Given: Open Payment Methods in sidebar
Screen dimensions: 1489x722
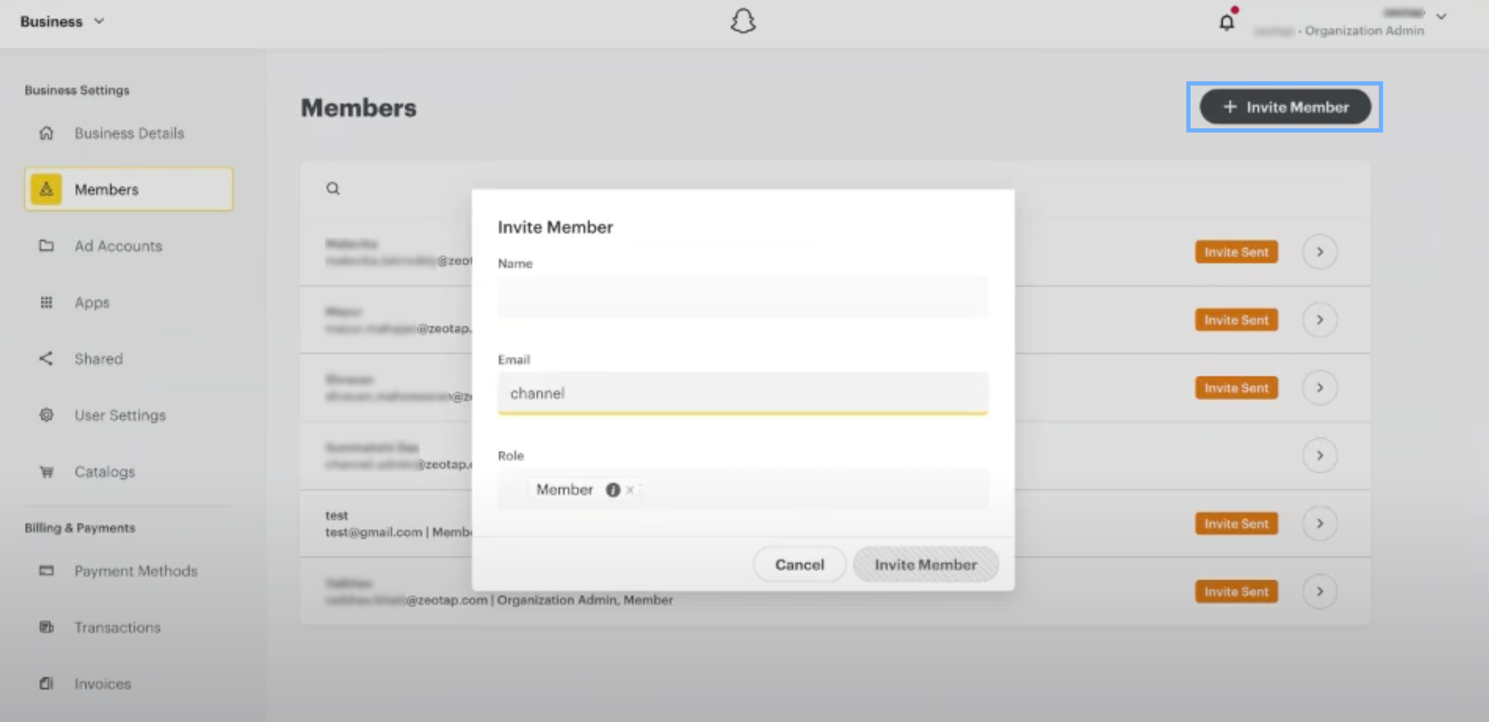Looking at the screenshot, I should [135, 571].
